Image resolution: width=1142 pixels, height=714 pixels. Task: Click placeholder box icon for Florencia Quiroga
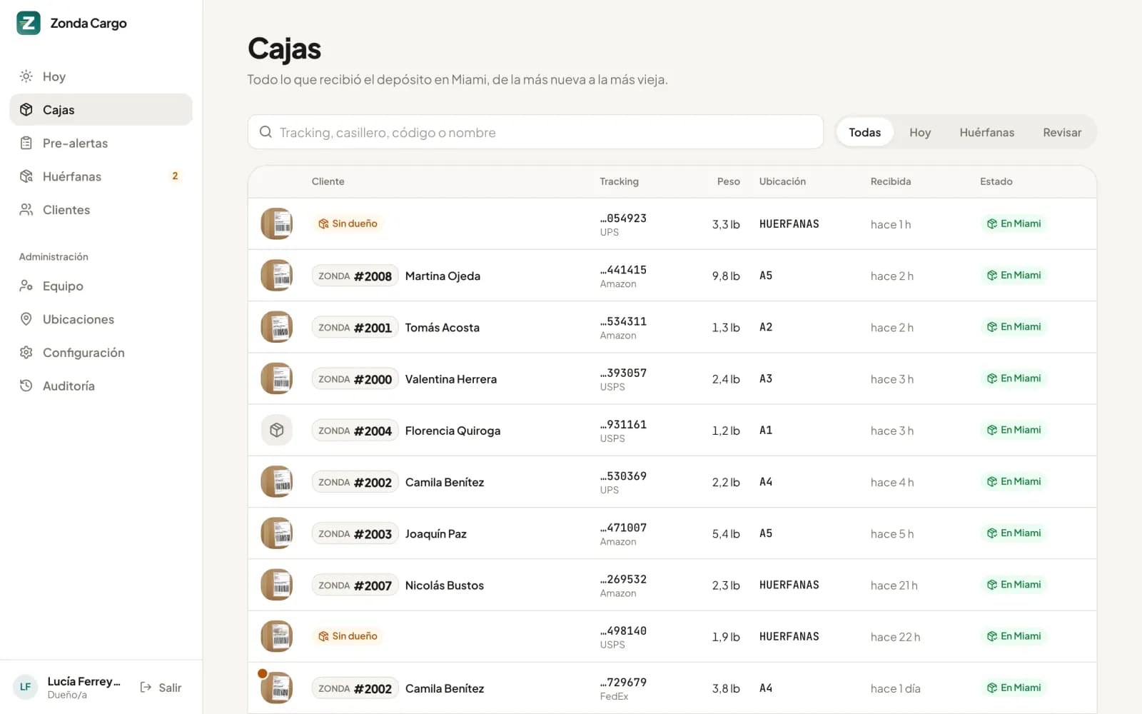click(x=277, y=431)
